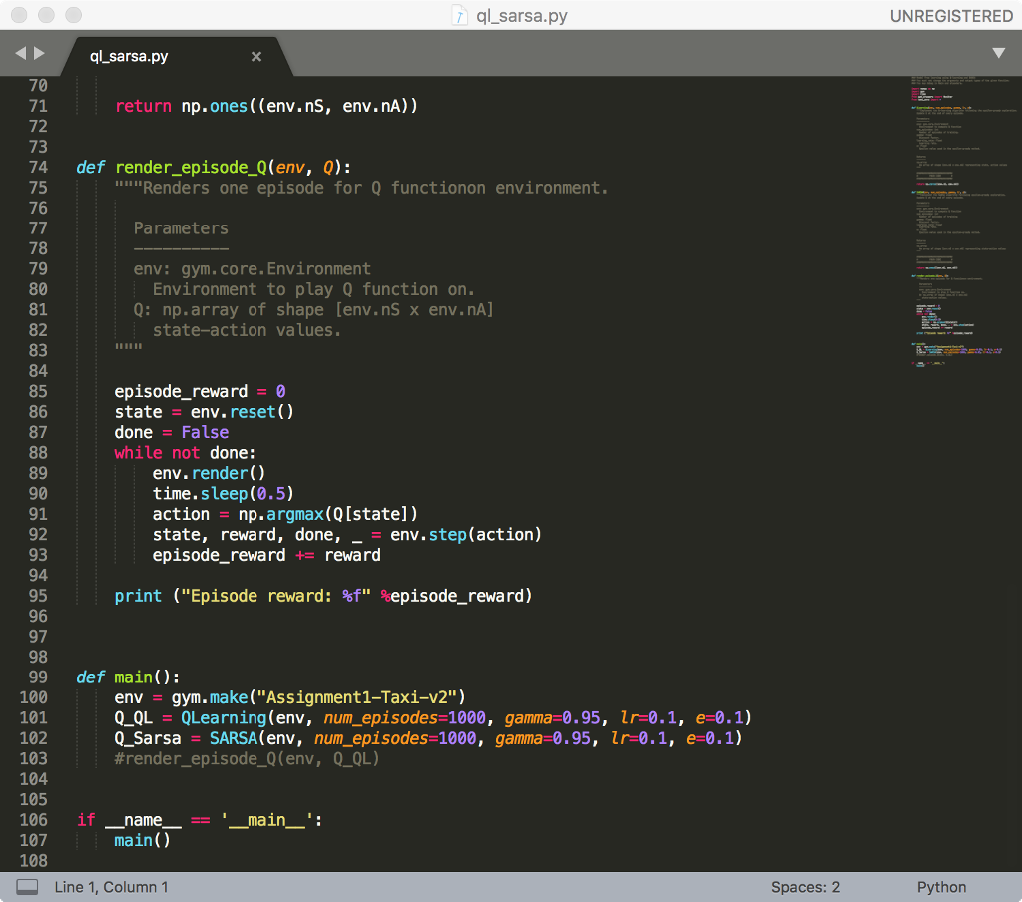Click the back navigation arrow in tab bar
This screenshot has width=1022, height=902.
[x=20, y=54]
